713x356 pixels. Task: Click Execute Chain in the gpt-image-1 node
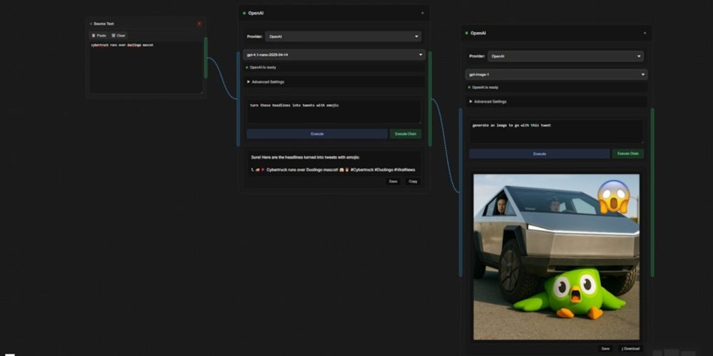[628, 154]
